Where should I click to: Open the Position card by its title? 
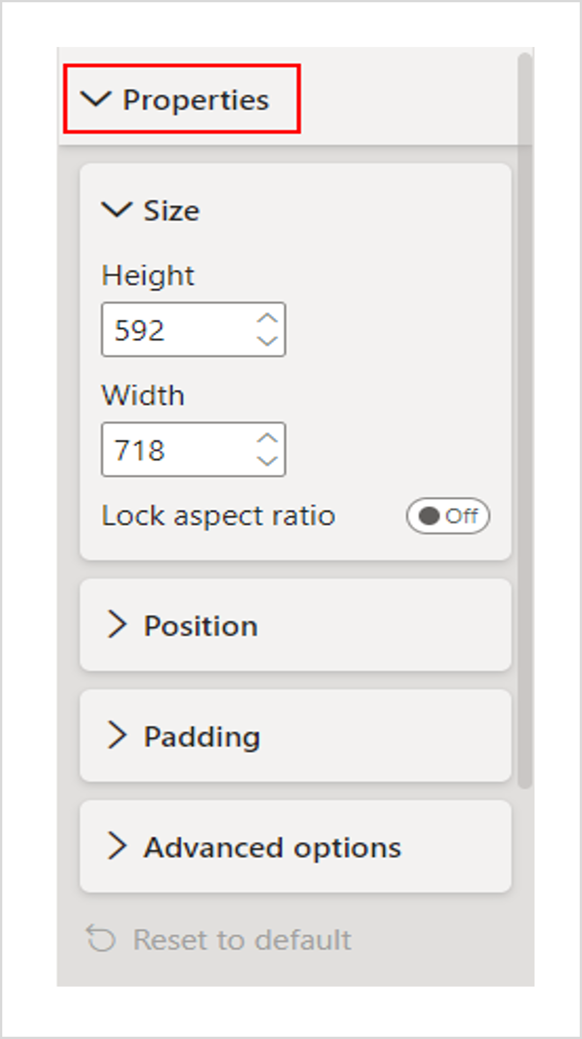coord(201,626)
